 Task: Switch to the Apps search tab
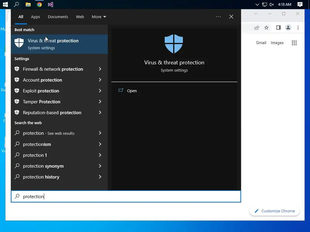[x=35, y=17]
